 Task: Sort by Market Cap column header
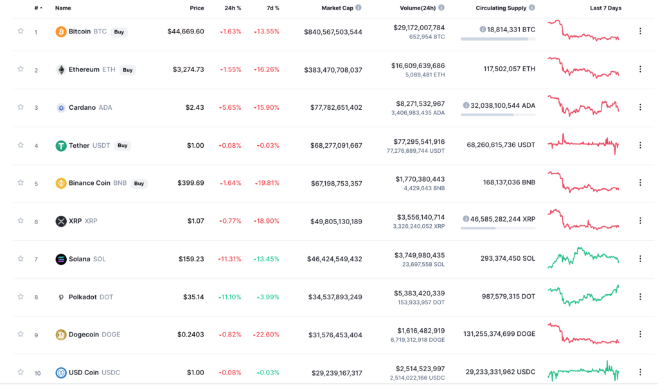[x=337, y=8]
